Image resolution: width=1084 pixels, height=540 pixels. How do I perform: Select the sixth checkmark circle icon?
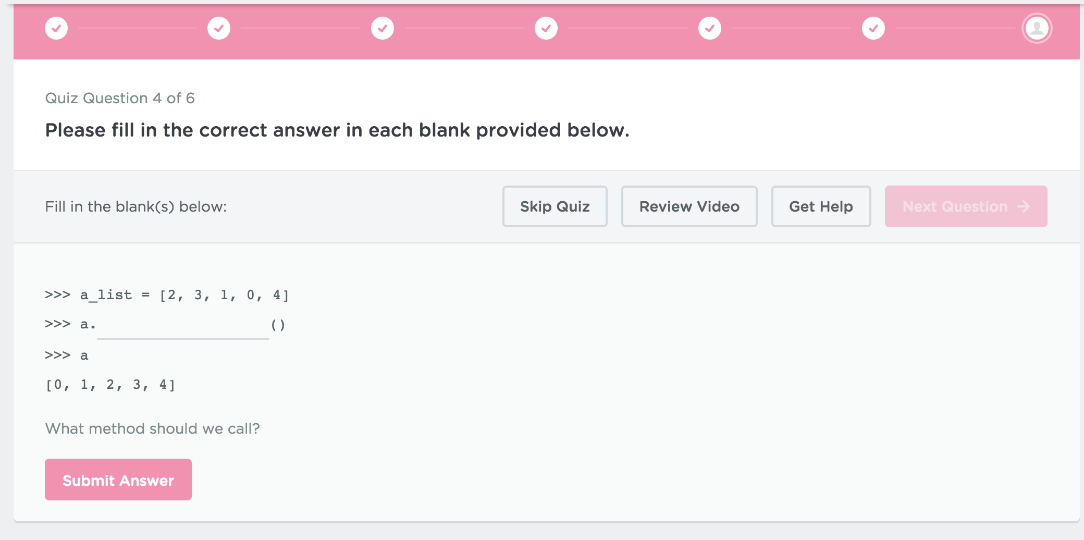(872, 28)
